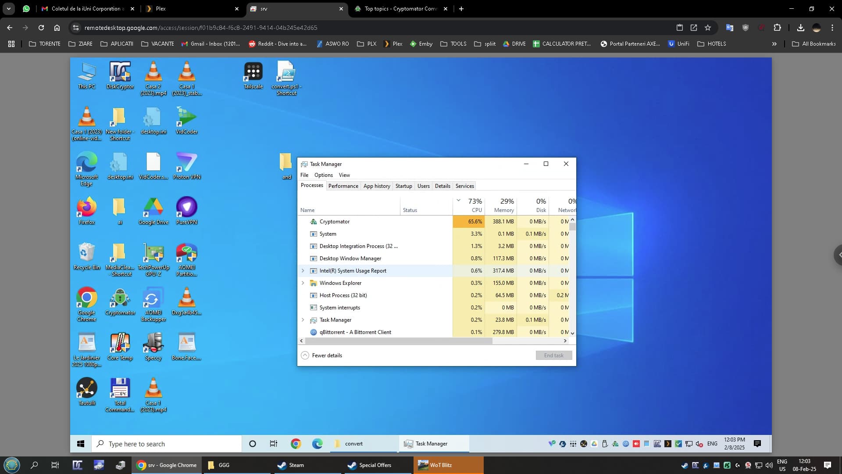This screenshot has height=474, width=842.
Task: Click the End task button
Action: pyautogui.click(x=553, y=355)
